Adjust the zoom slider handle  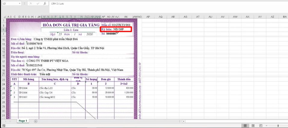pos(278,126)
